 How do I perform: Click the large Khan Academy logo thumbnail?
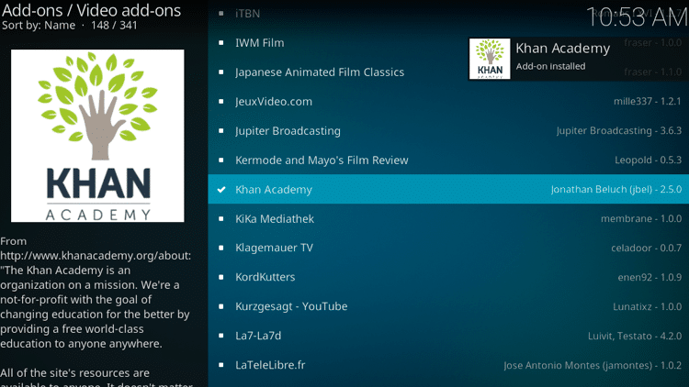97,136
